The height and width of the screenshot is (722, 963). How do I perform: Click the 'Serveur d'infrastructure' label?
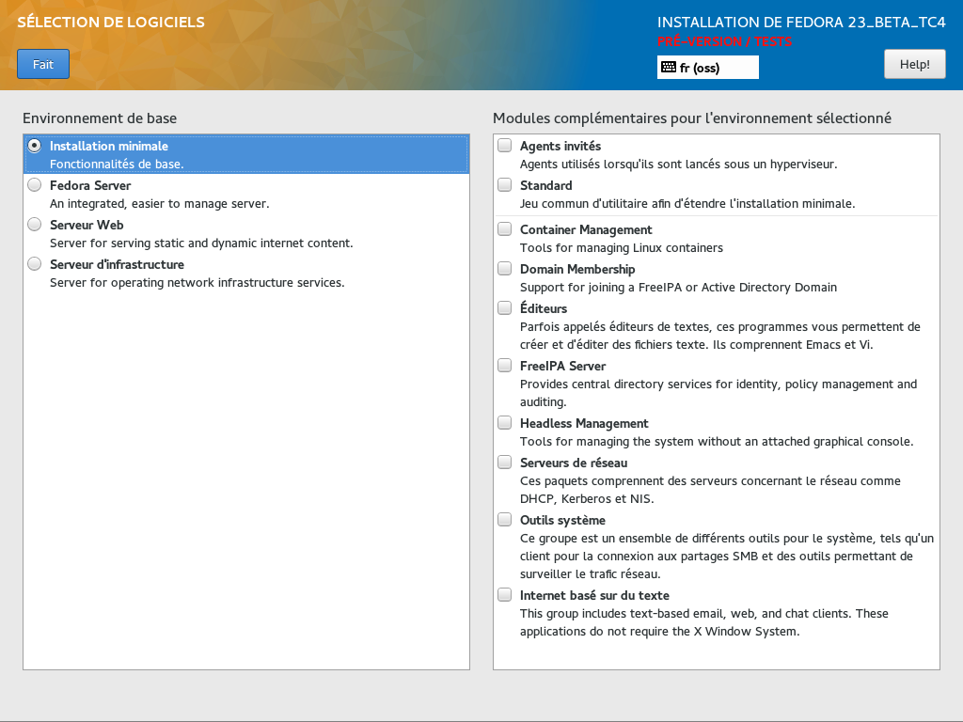117,264
